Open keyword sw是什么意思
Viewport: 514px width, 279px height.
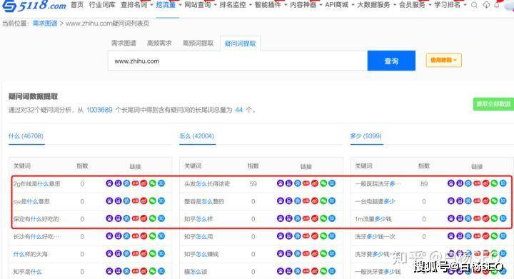point(31,201)
